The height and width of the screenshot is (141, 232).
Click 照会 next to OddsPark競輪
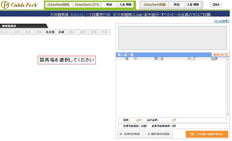[176, 5]
